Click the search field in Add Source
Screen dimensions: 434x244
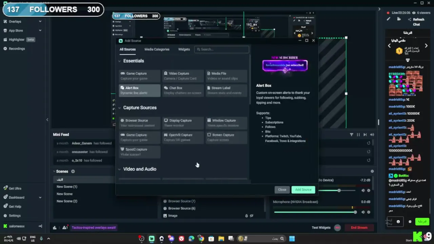click(222, 49)
